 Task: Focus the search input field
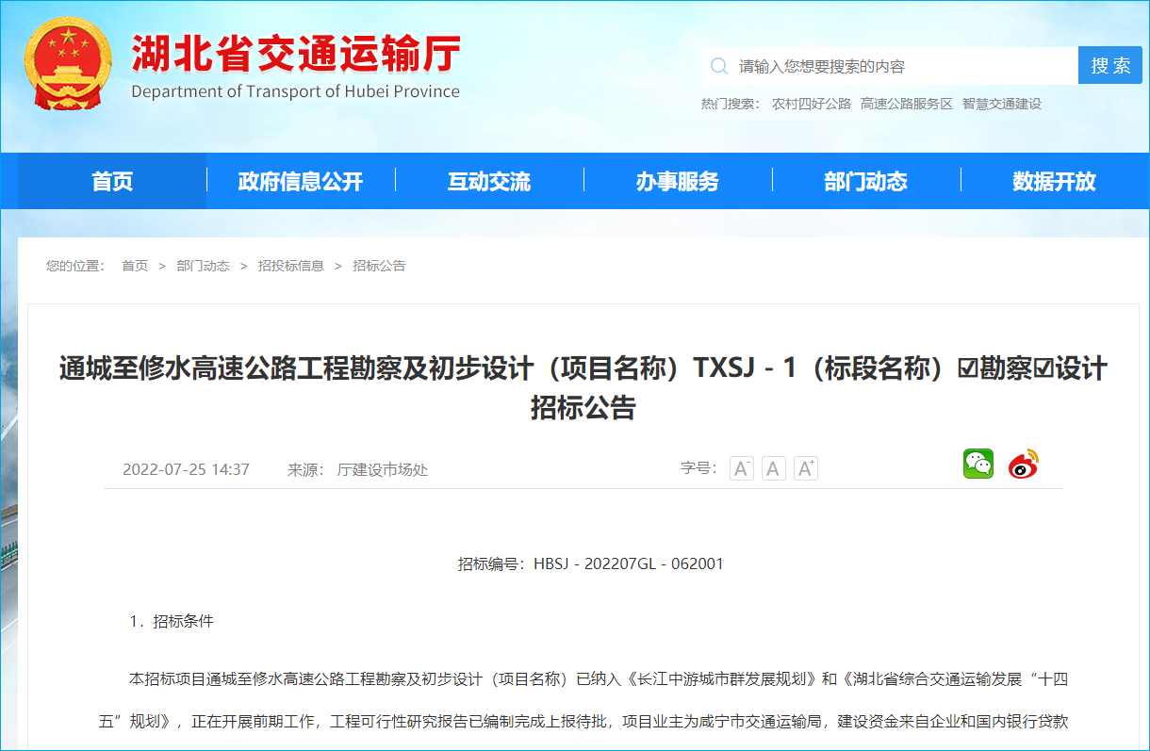coord(895,66)
